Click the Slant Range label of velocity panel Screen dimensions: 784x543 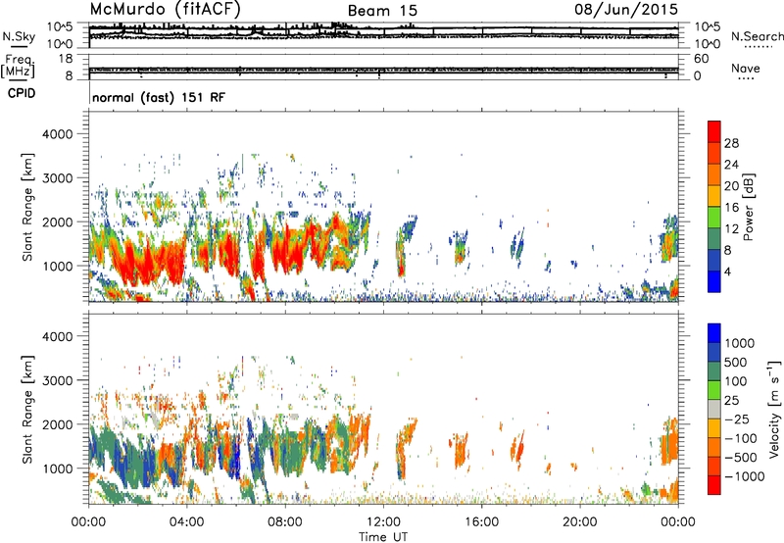pos(27,409)
